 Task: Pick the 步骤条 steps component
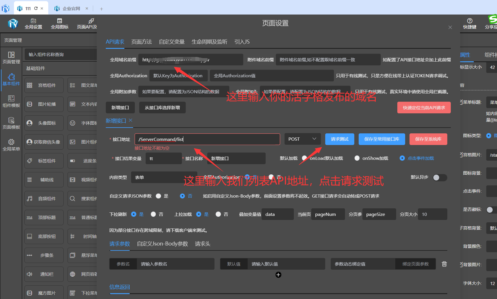tap(44, 255)
